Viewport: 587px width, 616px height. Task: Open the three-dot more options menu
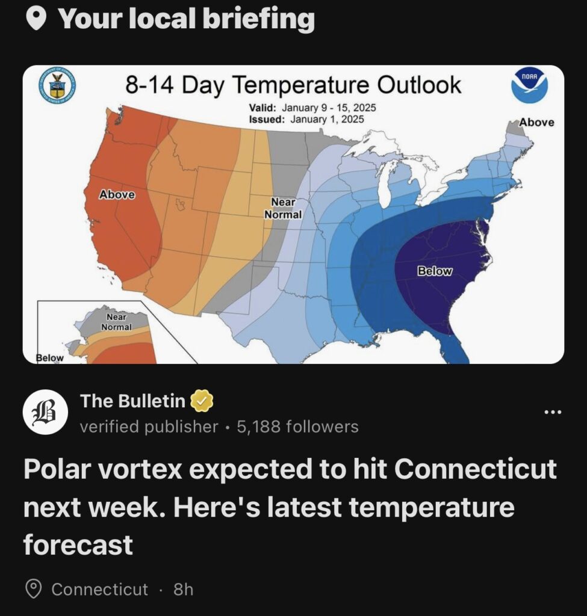pyautogui.click(x=552, y=413)
